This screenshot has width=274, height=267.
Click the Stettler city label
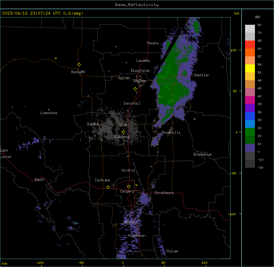click(x=202, y=75)
